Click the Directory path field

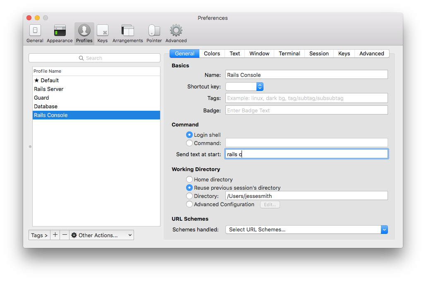[306, 196]
